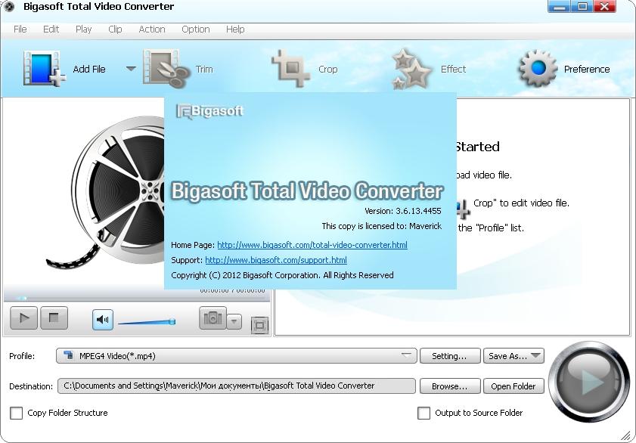Click the Browse... button
Screen dimensions: 636x443
450,386
